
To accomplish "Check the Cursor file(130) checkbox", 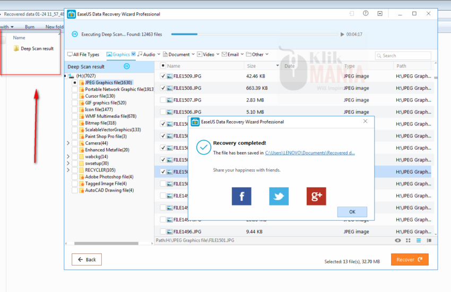I will [75, 96].
